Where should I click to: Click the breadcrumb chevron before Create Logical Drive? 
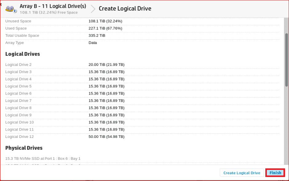point(93,9)
